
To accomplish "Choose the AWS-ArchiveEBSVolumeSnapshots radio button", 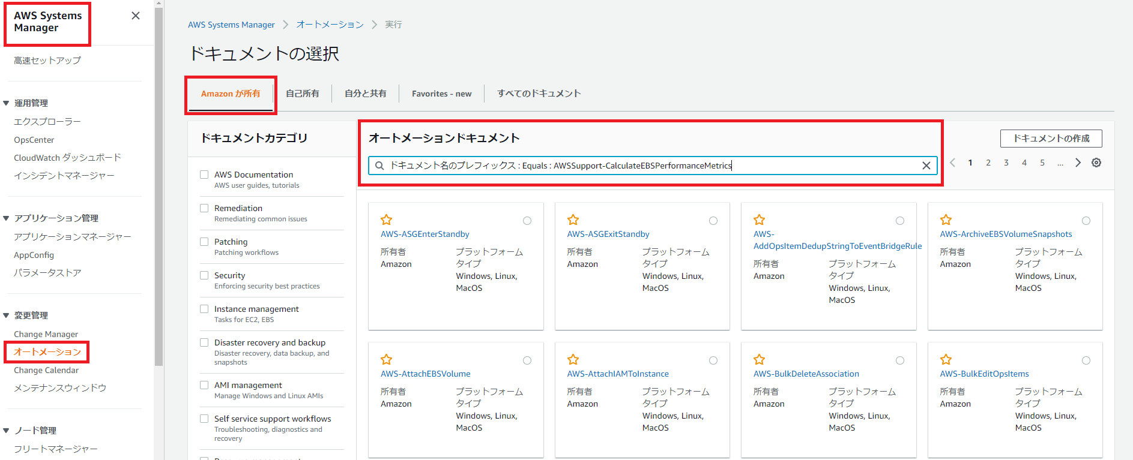I will (1086, 221).
